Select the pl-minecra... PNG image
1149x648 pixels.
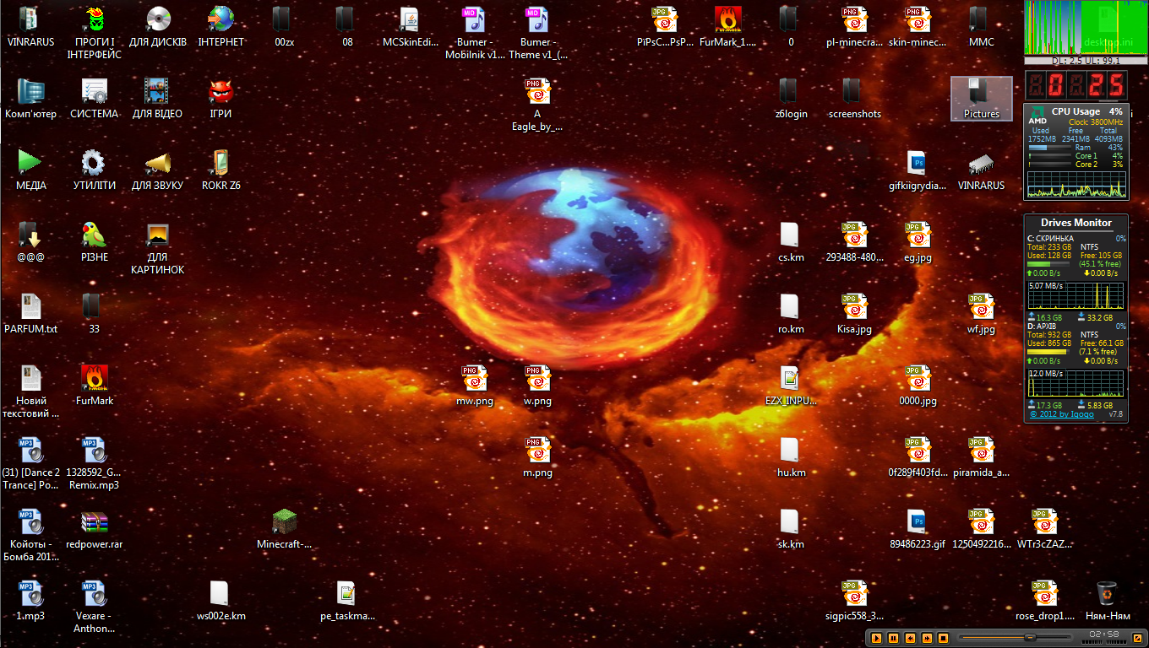tap(854, 27)
